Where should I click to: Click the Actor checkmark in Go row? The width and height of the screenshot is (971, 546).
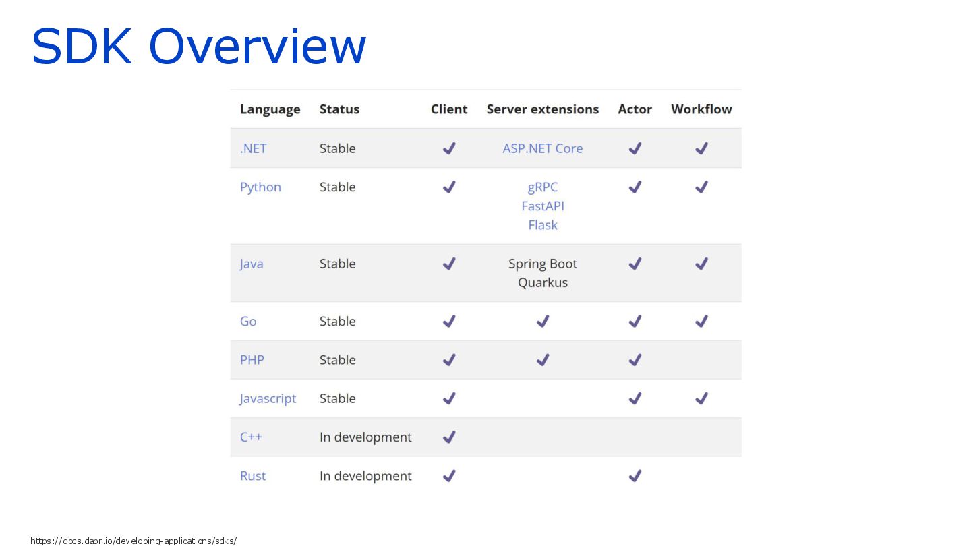635,322
